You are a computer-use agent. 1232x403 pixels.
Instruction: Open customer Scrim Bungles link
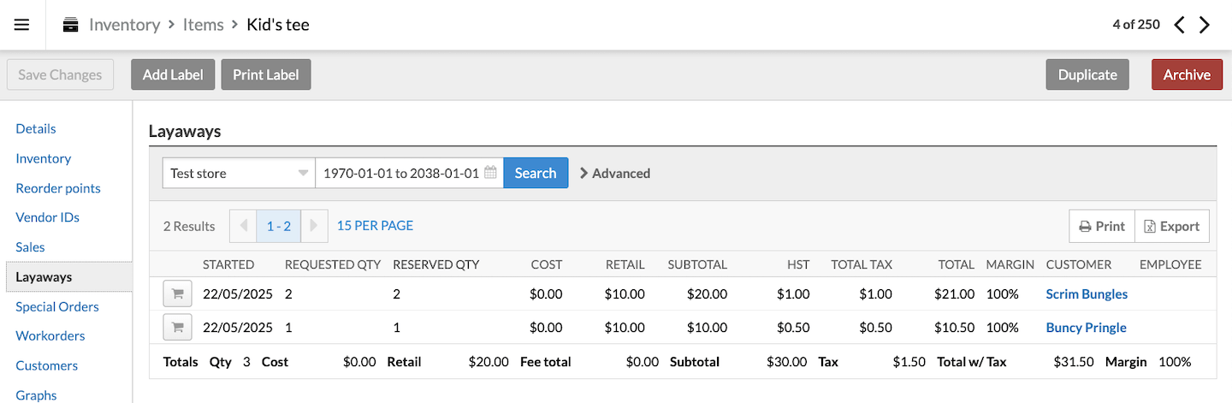pos(1087,293)
